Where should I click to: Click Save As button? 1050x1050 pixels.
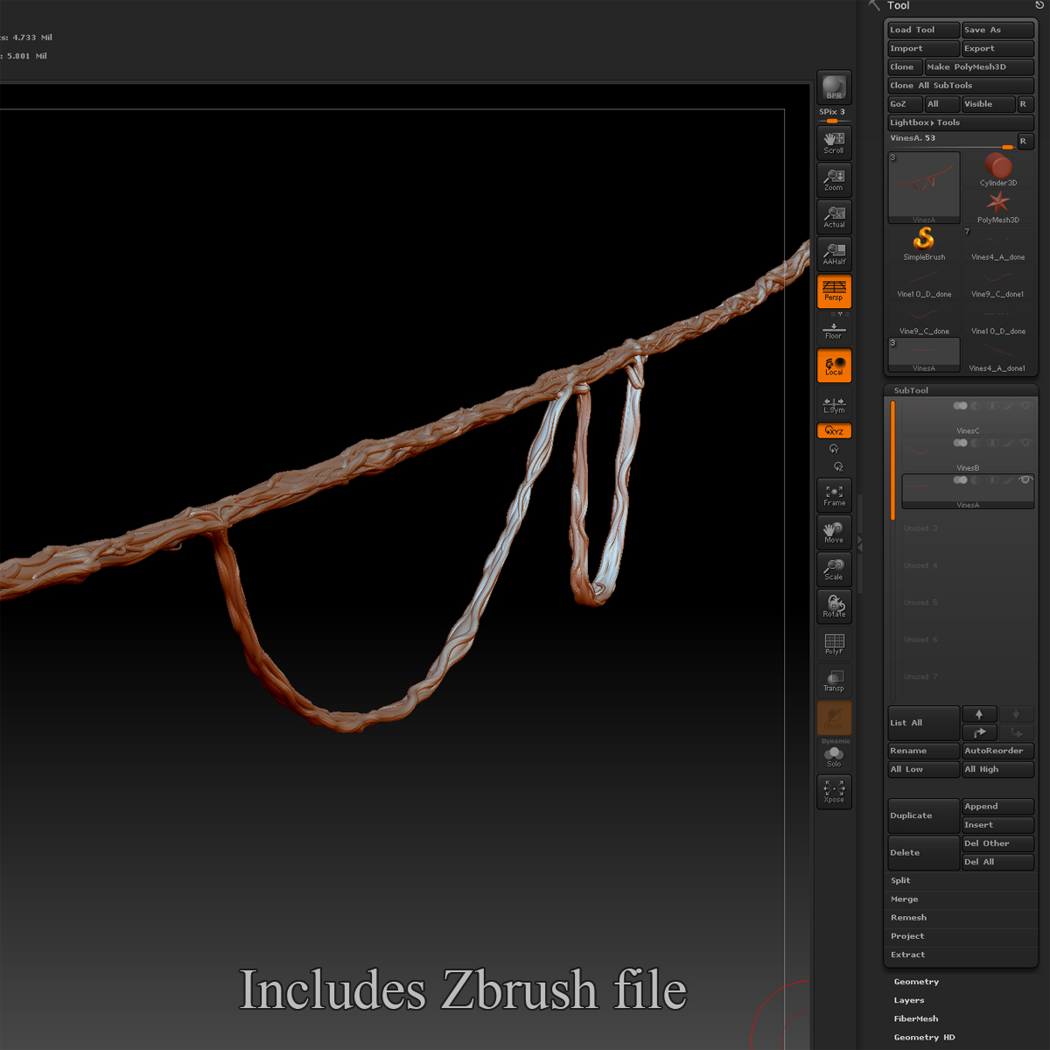(997, 30)
